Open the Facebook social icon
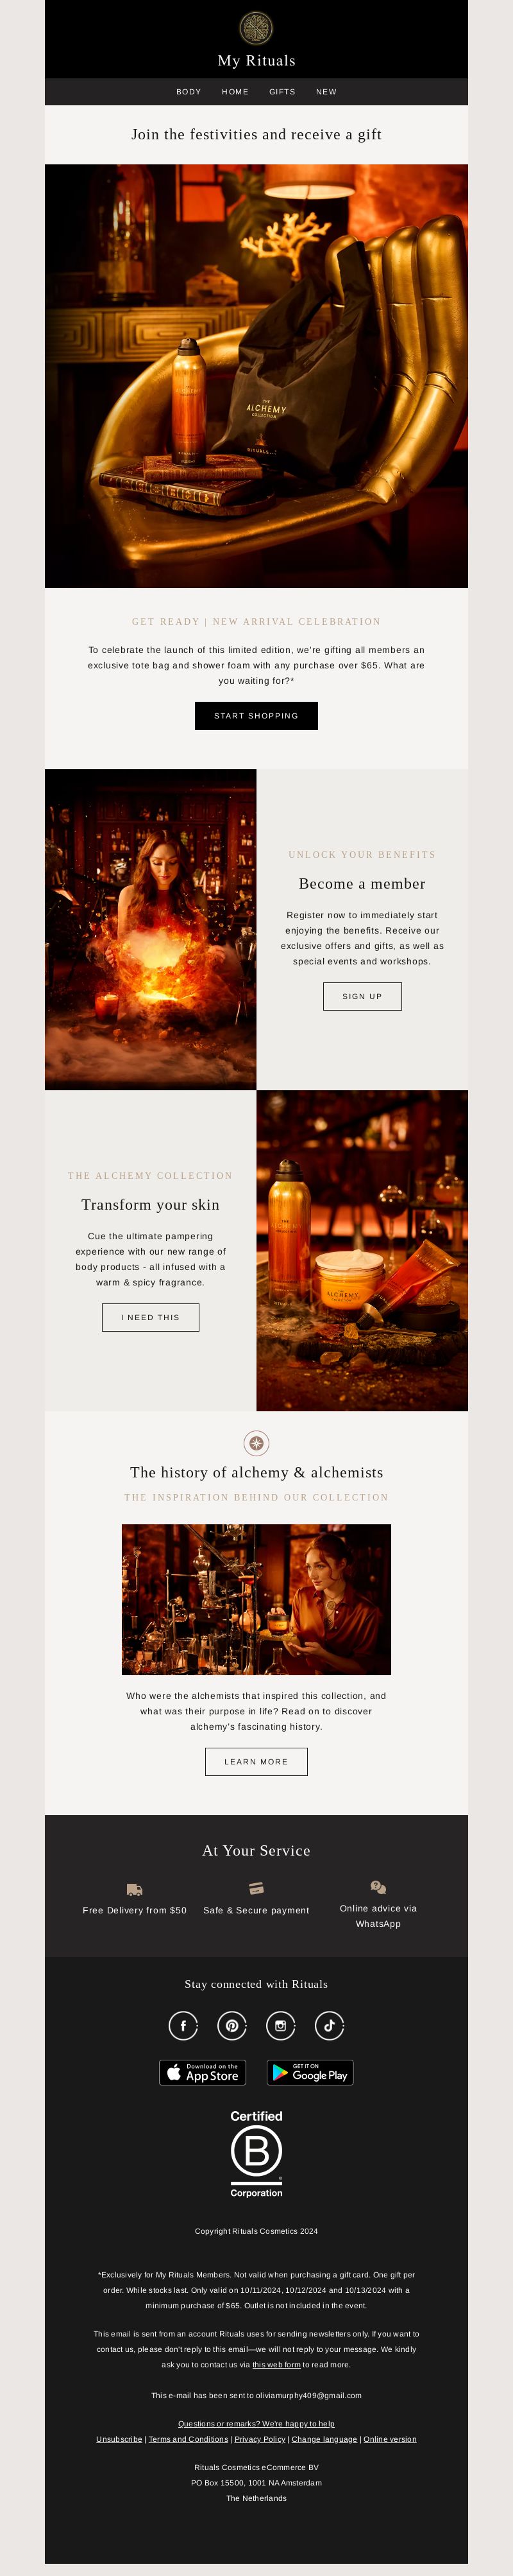 click(183, 2025)
